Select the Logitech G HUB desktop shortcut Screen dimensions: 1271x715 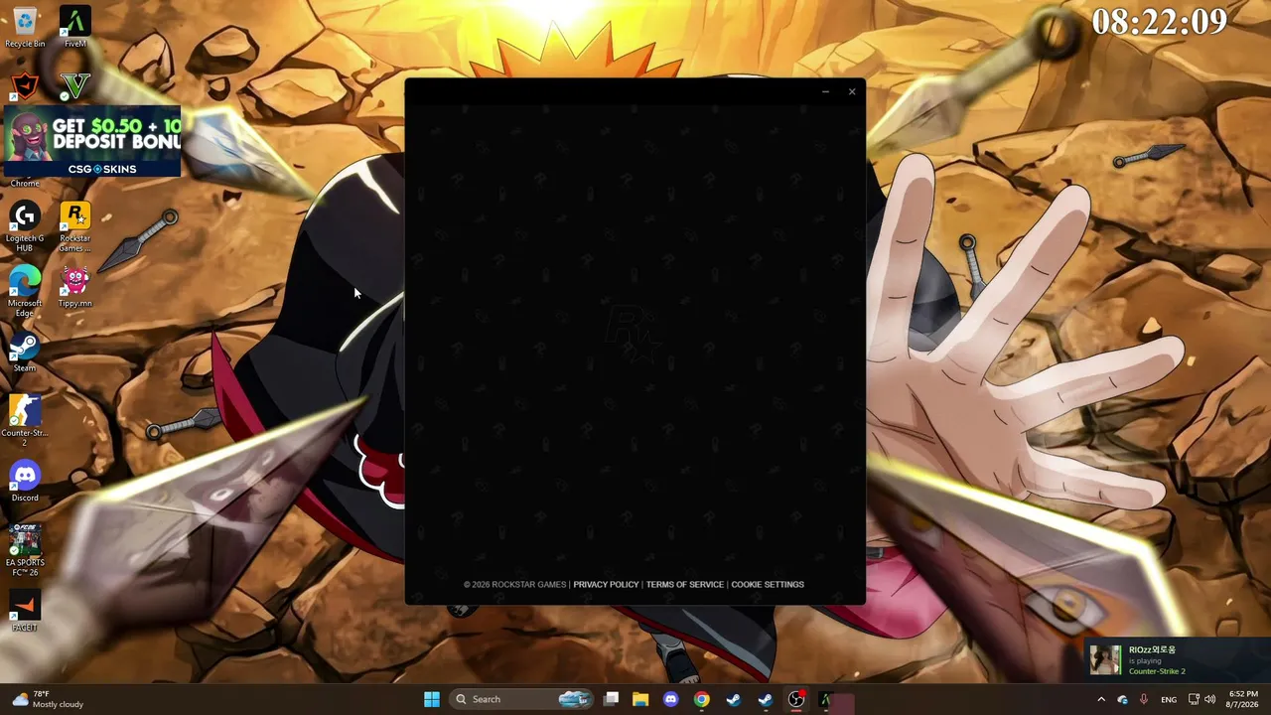25,227
